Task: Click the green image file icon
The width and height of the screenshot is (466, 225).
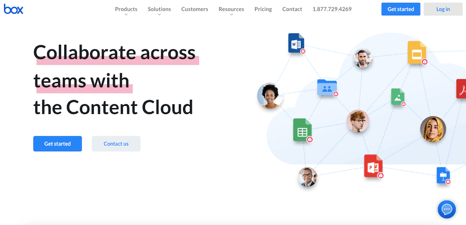Action: coord(397,97)
